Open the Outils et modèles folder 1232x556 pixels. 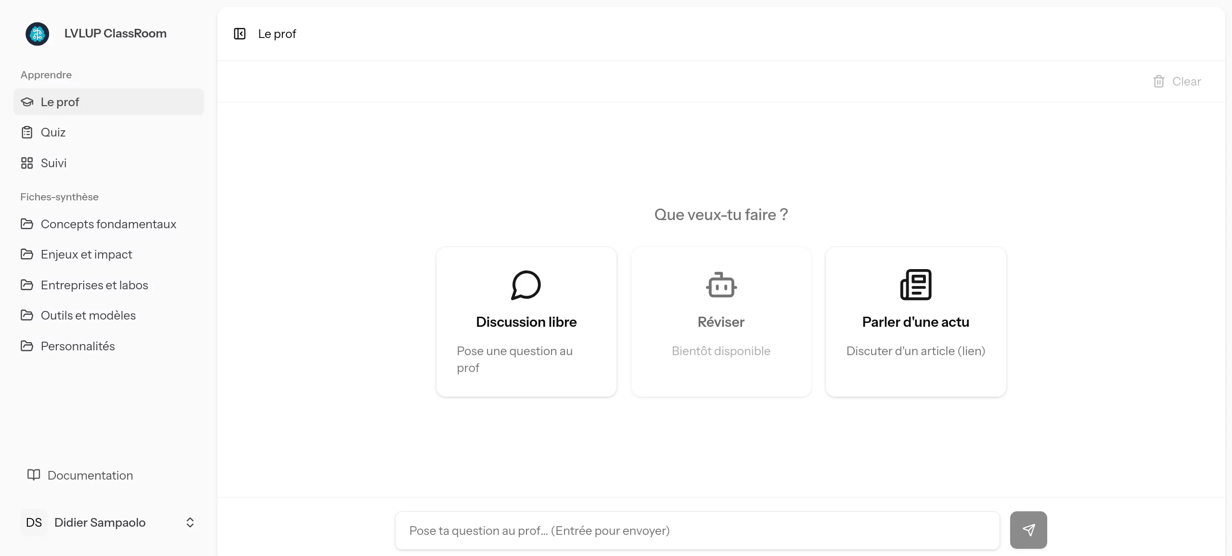(x=88, y=315)
